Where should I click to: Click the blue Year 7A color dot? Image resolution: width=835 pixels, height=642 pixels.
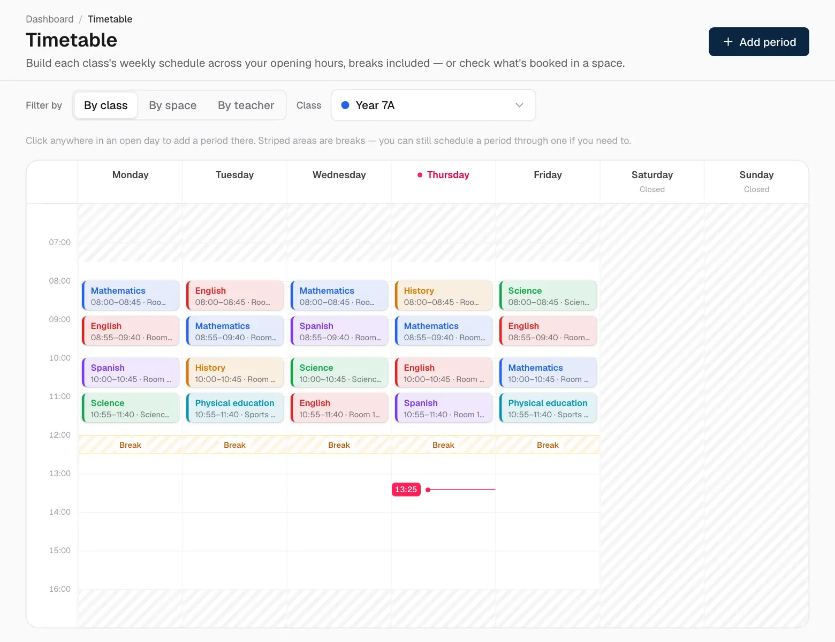pyautogui.click(x=345, y=105)
